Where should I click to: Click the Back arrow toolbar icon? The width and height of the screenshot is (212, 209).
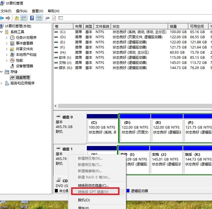click(x=2, y=18)
